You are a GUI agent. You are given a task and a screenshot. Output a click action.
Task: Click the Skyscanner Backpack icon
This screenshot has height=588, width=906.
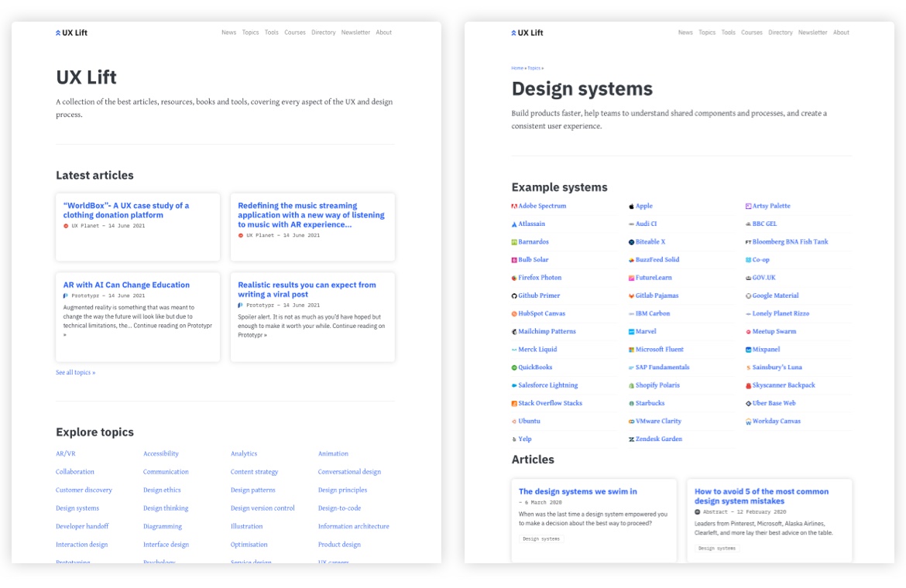[748, 385]
